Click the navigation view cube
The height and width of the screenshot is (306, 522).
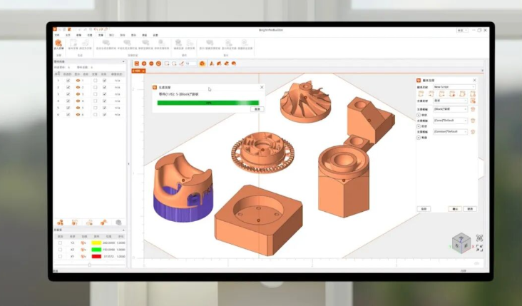pyautogui.click(x=461, y=243)
